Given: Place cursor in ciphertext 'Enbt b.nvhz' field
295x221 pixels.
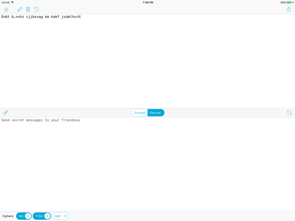Looking at the screenshot, I should point(147,61).
